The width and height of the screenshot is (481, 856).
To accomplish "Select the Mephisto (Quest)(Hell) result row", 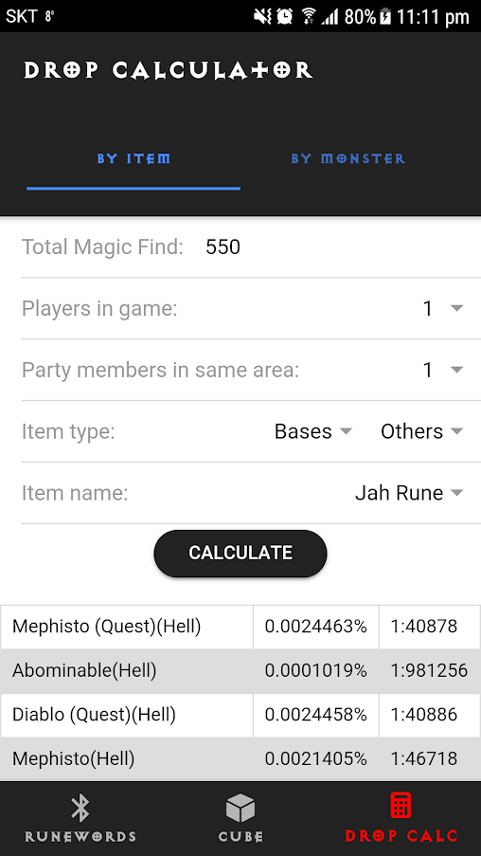I will coord(240,627).
